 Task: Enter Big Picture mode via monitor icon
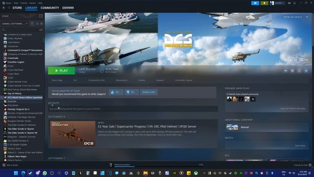pyautogui.click(x=294, y=3)
